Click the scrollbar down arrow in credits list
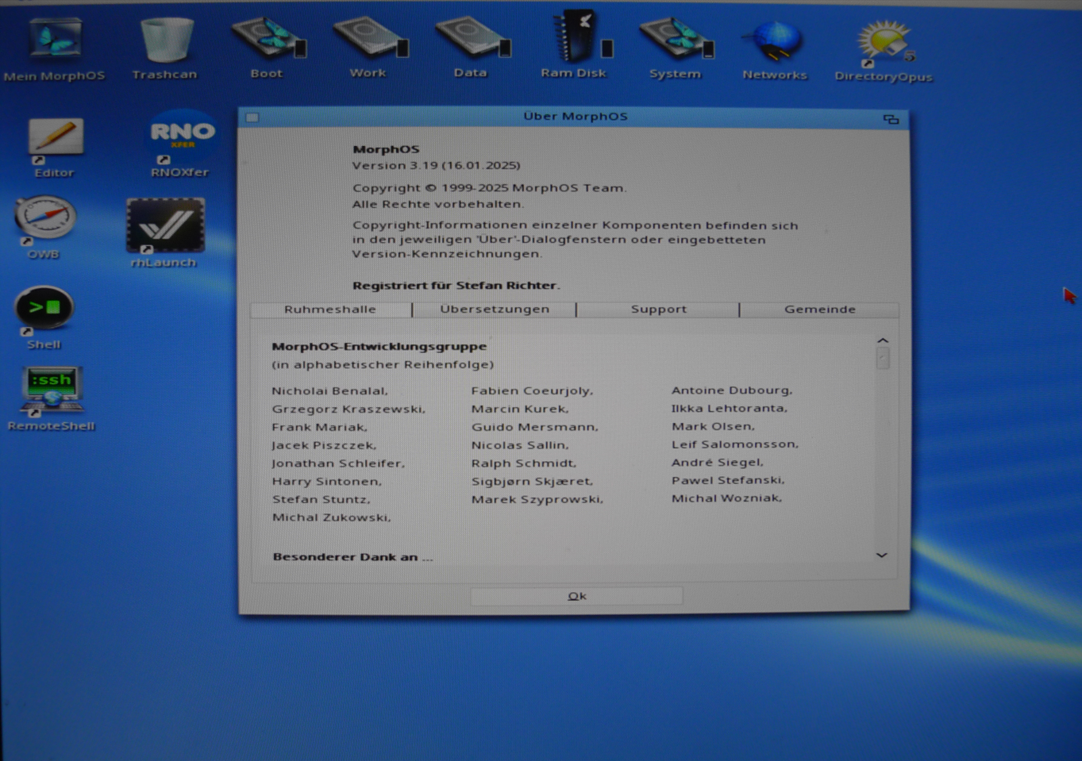 pos(881,555)
